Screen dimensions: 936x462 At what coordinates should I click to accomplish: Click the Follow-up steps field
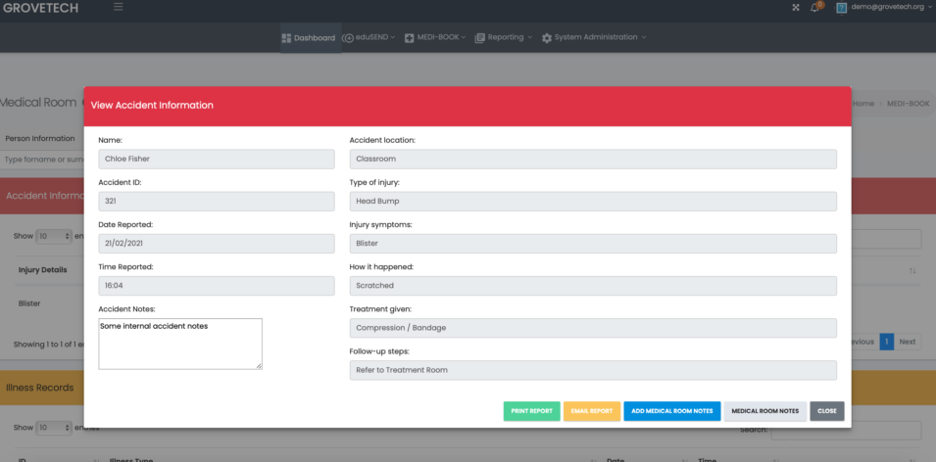click(x=592, y=370)
